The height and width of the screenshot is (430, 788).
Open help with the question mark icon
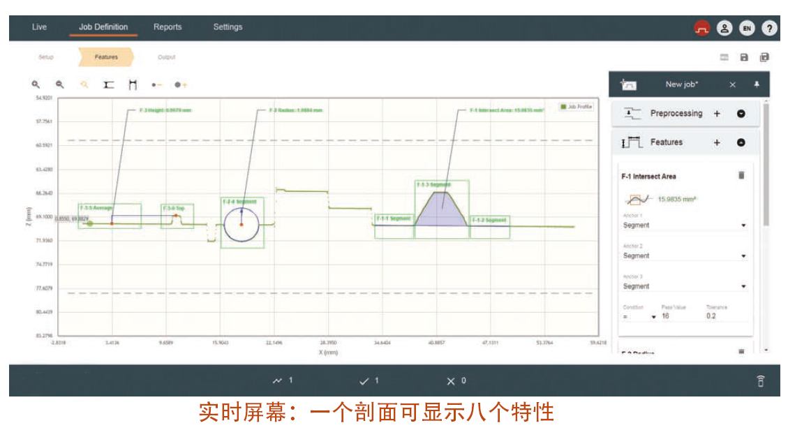click(x=768, y=28)
